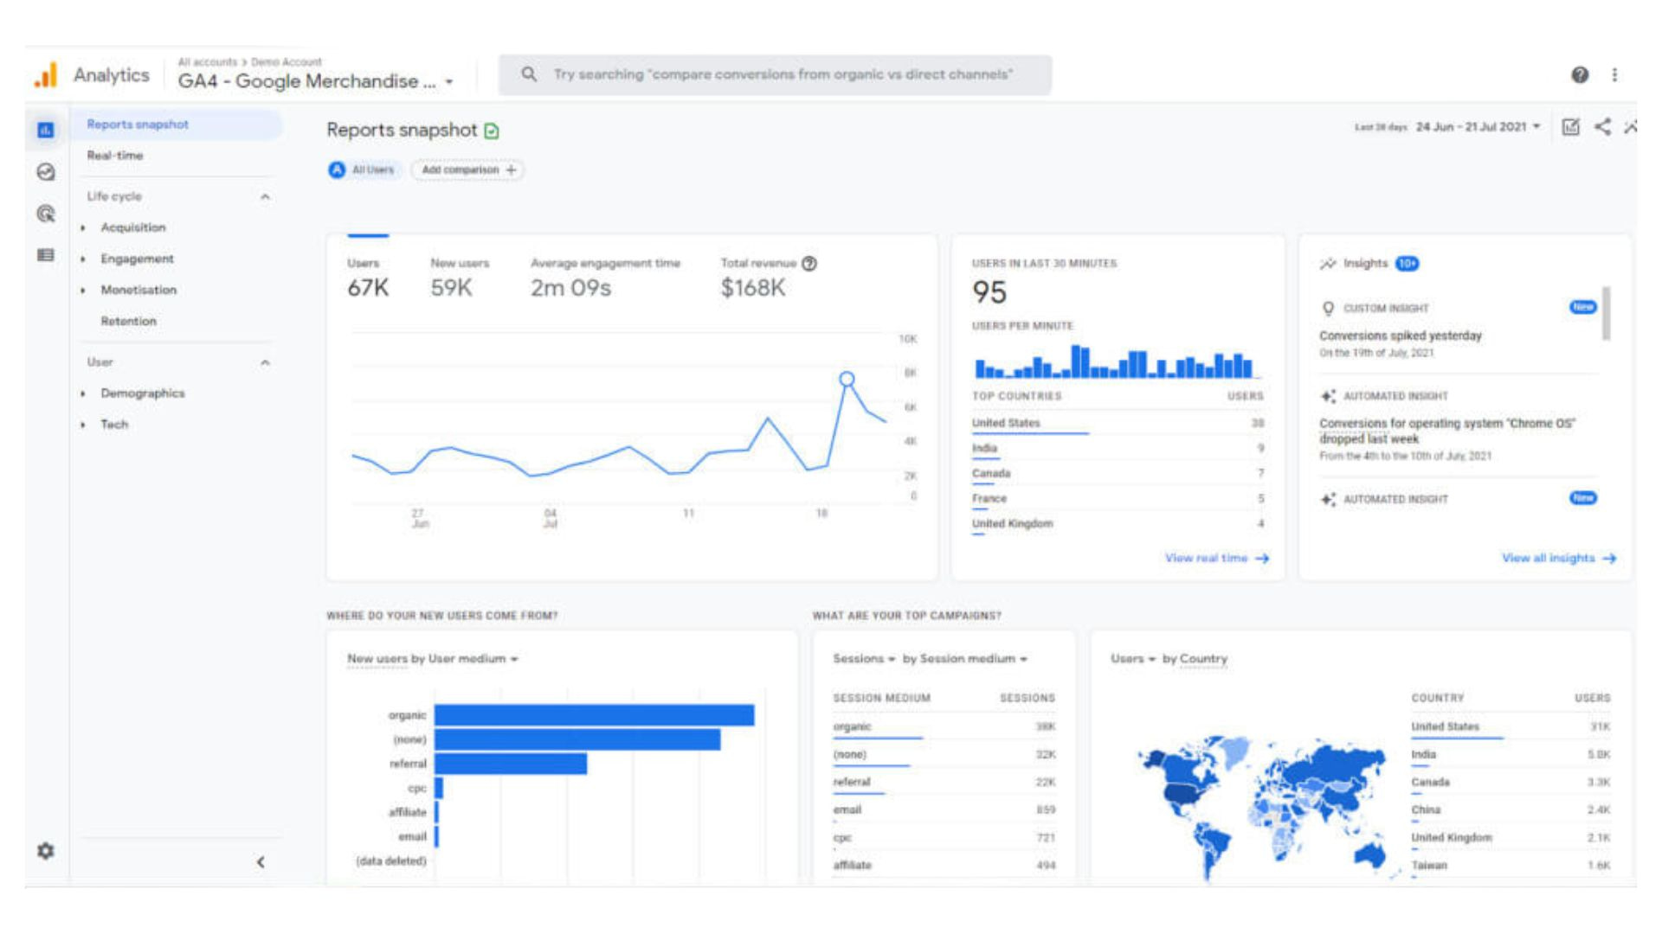Expand the Tech tree item

[x=83, y=425]
